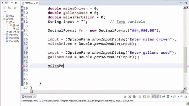Minimize the Console view
This screenshot has width=189, height=106.
coord(181,96)
